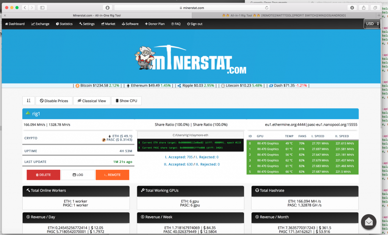The height and width of the screenshot is (235, 388).
Task: Toggle the Safari sidebar button
Action: coord(42,8)
